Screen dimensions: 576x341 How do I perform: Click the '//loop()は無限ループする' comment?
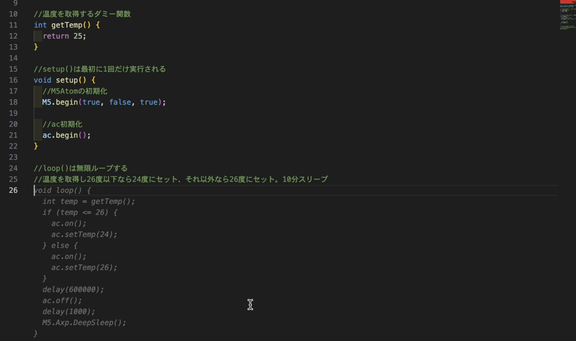point(81,168)
